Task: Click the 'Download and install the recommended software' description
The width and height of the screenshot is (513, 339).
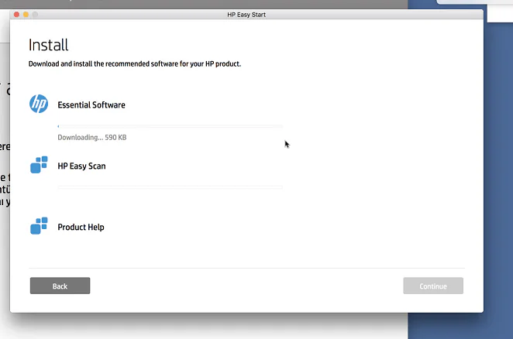Action: (135, 63)
